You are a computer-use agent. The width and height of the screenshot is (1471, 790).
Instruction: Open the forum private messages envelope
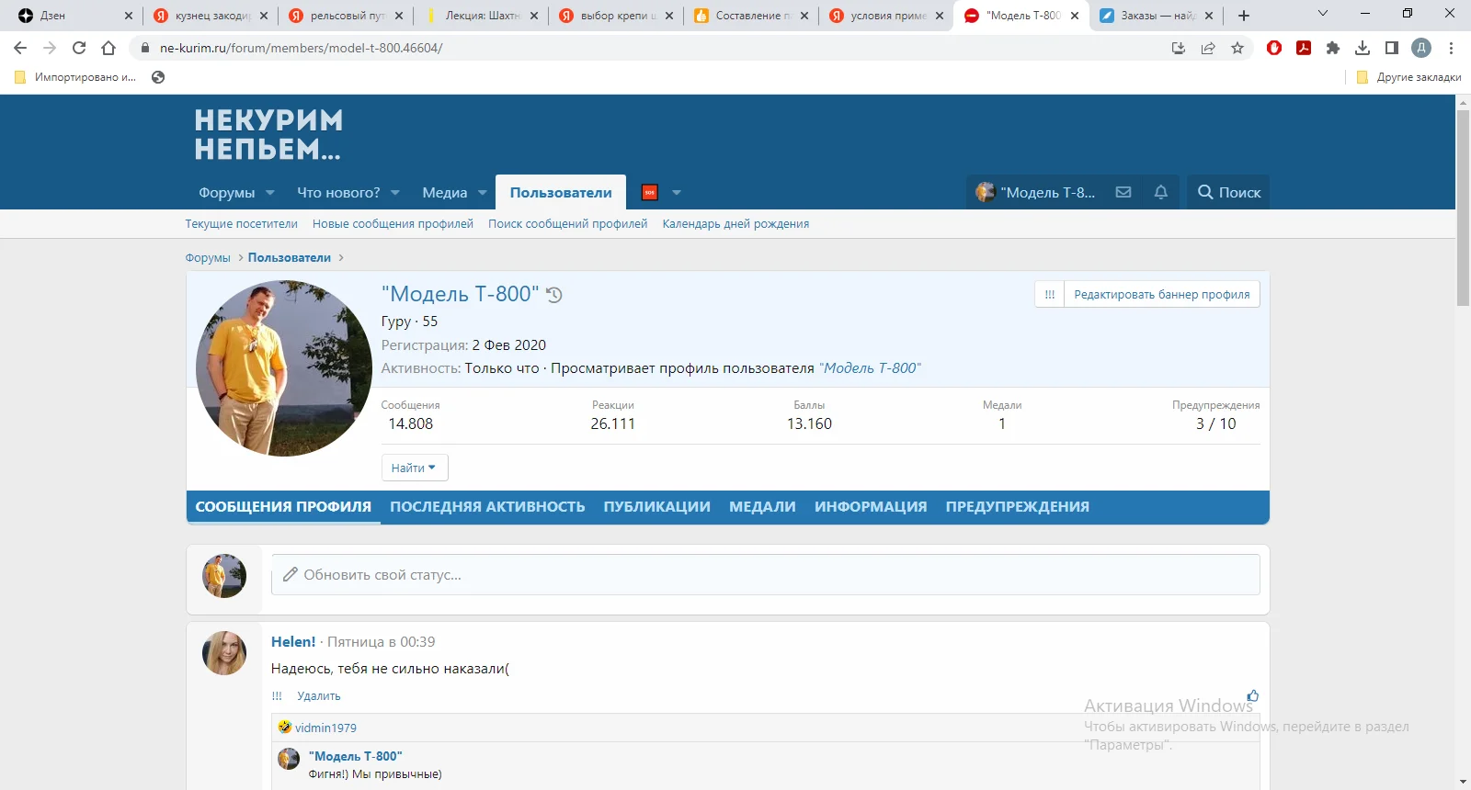point(1123,192)
